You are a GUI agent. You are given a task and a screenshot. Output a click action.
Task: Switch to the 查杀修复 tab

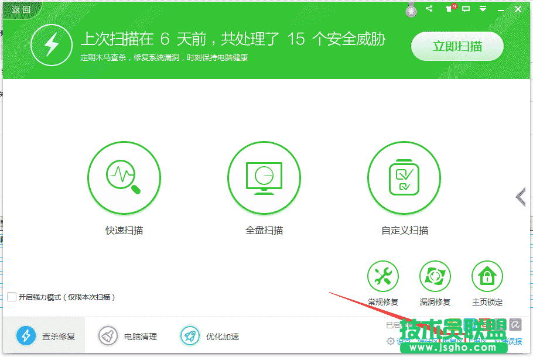(46, 336)
